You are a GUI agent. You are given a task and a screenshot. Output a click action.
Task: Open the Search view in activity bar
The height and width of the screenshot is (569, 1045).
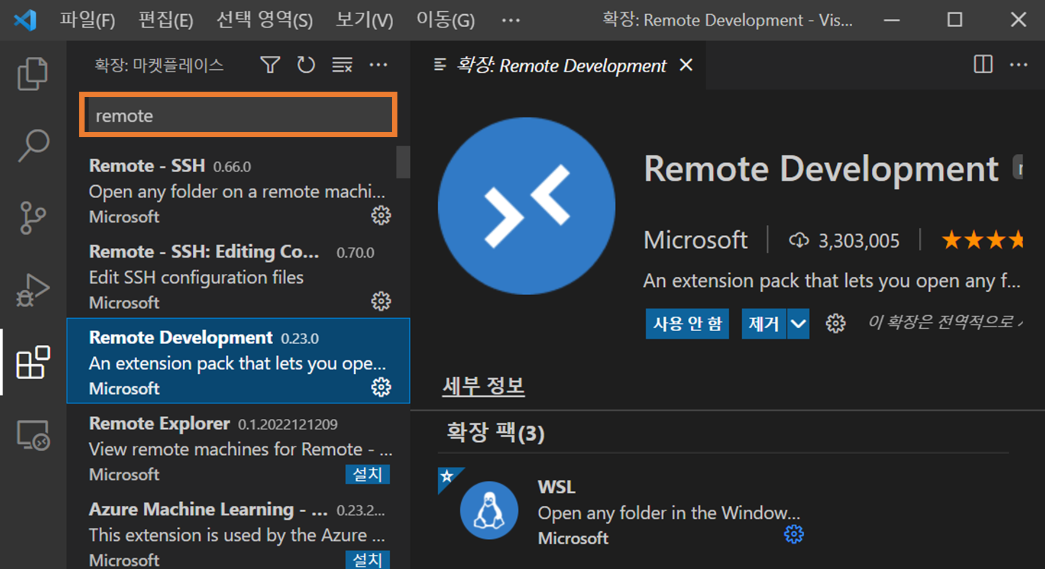coord(33,146)
